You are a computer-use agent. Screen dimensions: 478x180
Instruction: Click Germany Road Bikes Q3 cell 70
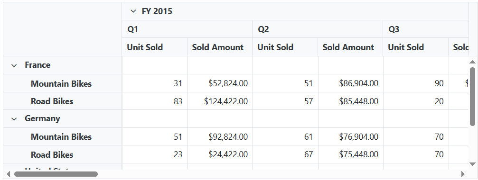[x=416, y=154]
